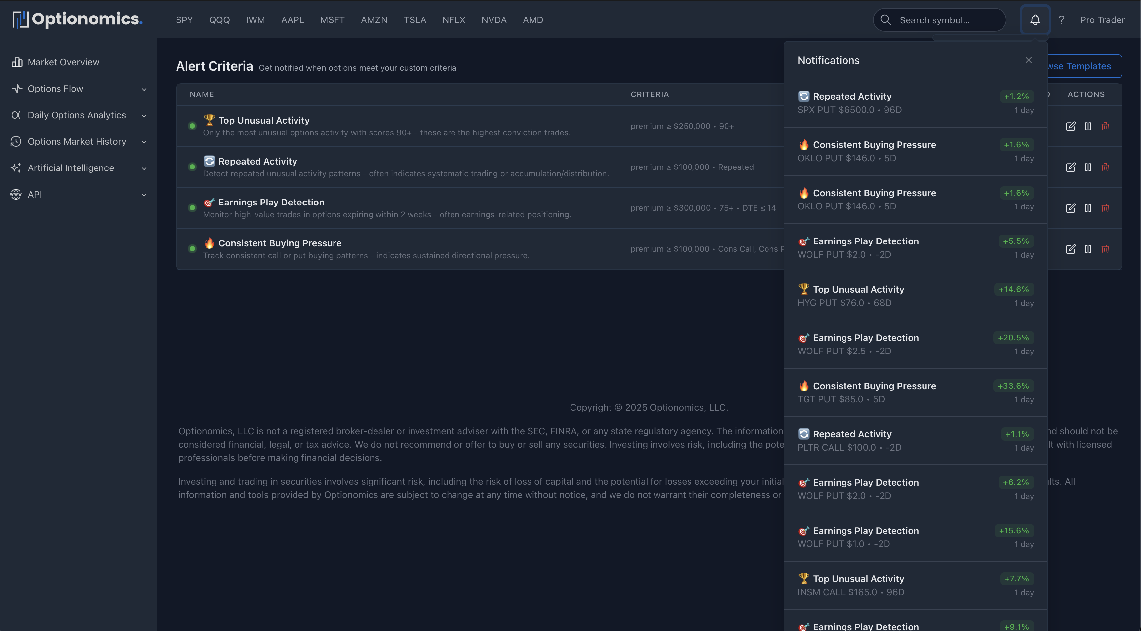Expand the API sidebar section
The image size is (1141, 631).
click(144, 194)
